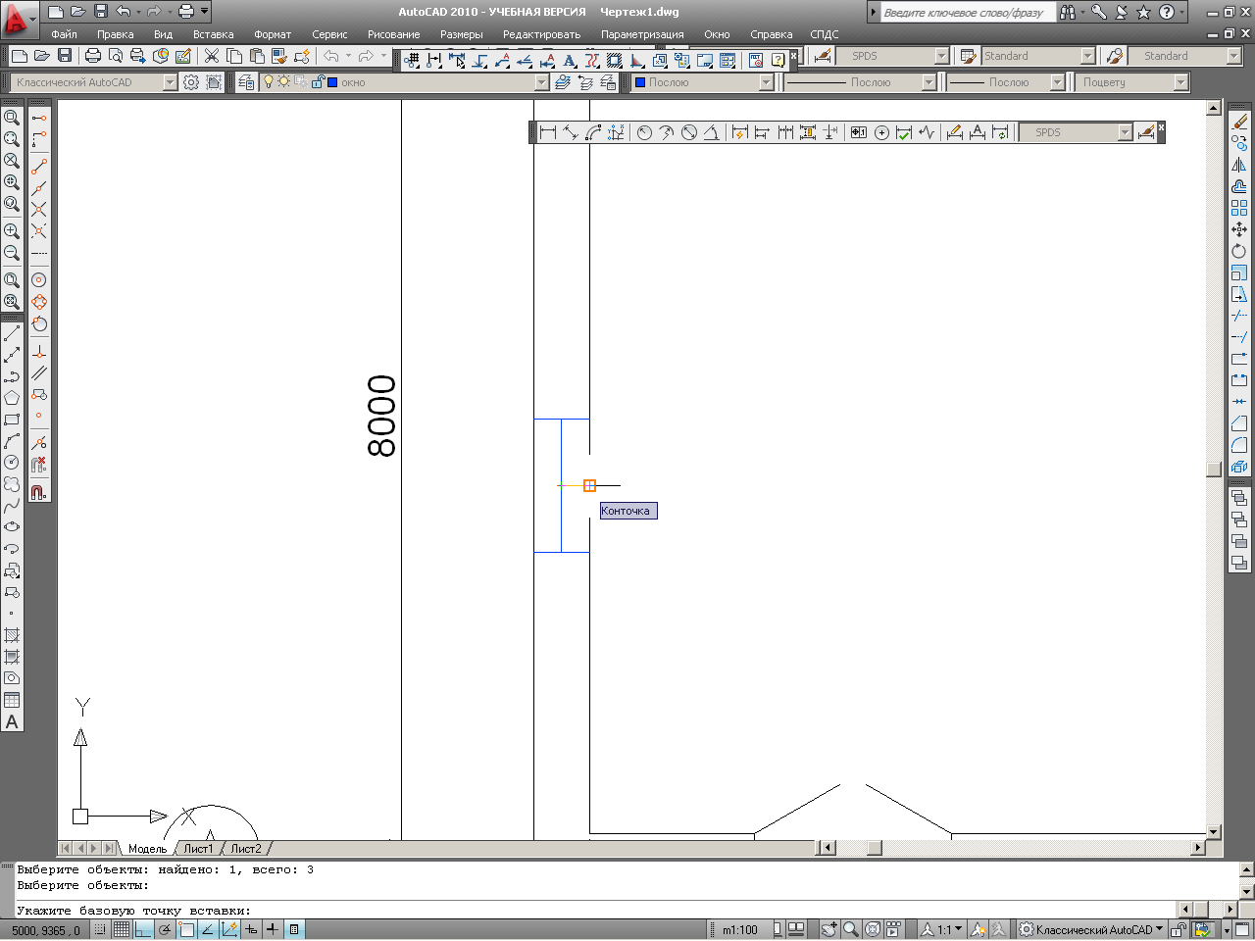Pick the Snap to Center icon

[x=39, y=280]
